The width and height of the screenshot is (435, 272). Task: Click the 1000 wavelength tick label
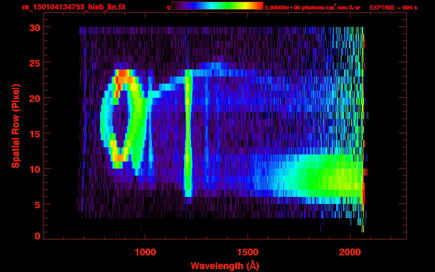[145, 252]
